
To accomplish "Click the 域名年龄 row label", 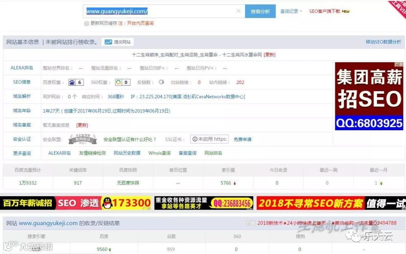I will pyautogui.click(x=22, y=111).
